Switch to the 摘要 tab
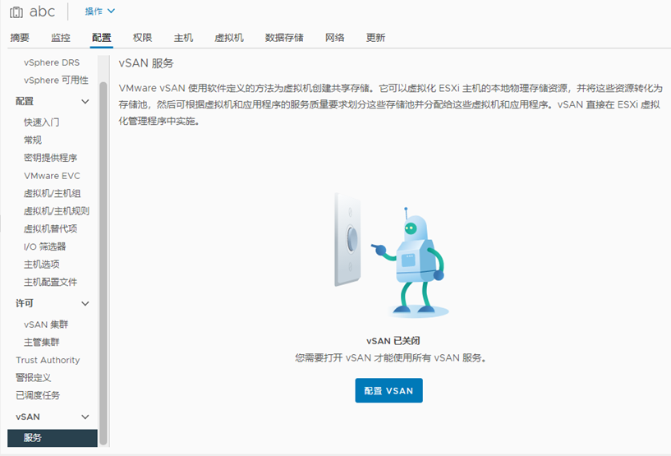The image size is (671, 456). (x=20, y=38)
